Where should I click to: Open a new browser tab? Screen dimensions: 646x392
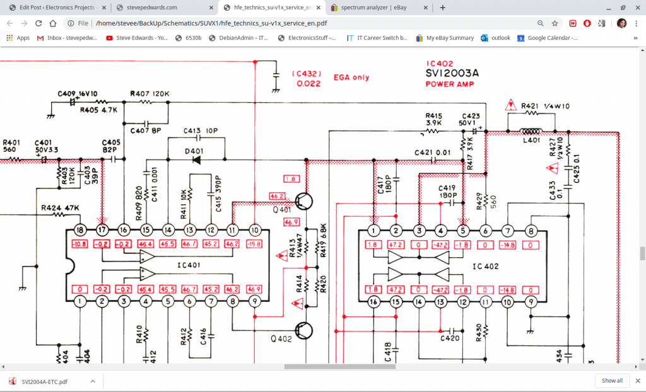tap(443, 8)
